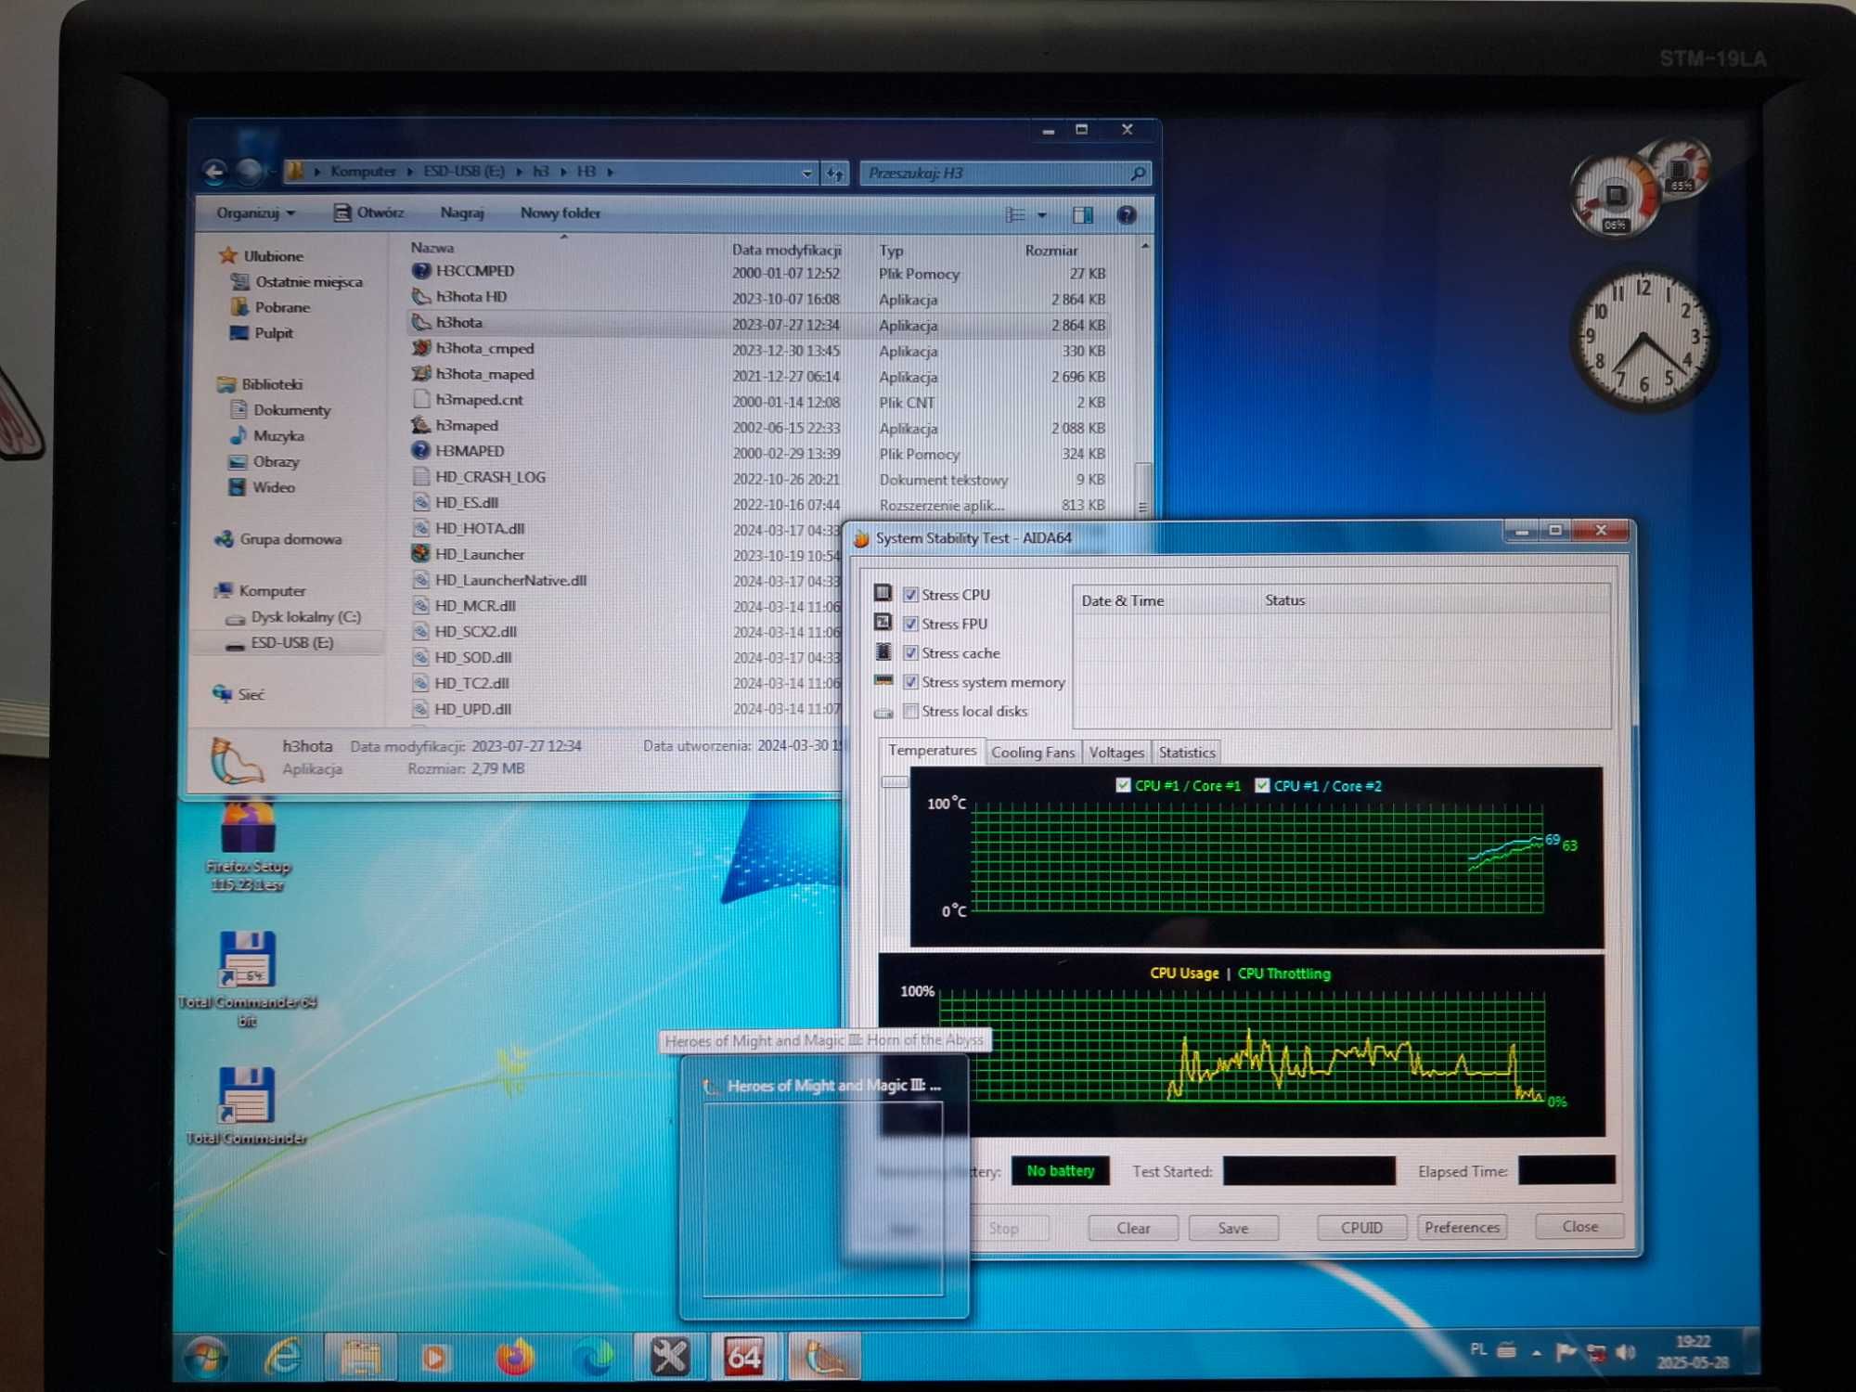Click the Heroes III window preview thumbnail
Image resolution: width=1856 pixels, height=1392 pixels.
click(823, 1199)
